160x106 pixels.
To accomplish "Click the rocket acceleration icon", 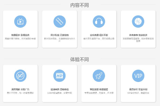I will (x=99, y=76).
